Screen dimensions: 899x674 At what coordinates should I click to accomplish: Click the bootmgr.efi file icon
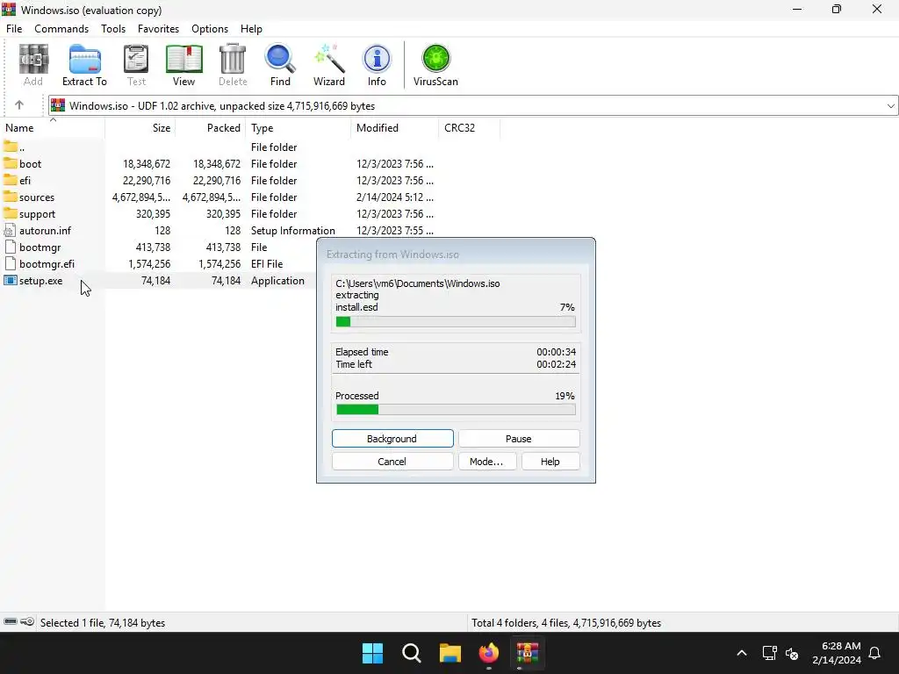pos(10,263)
